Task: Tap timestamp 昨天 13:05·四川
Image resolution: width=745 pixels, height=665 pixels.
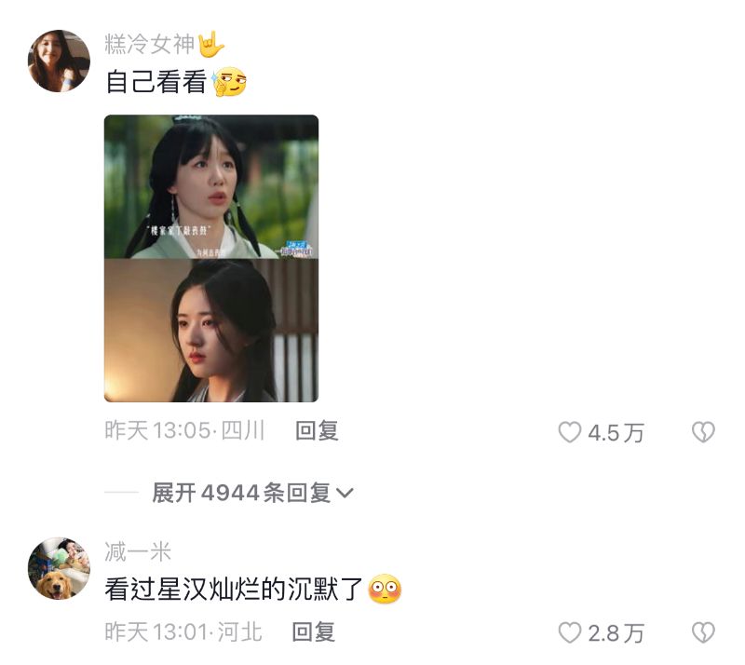Action: point(184,430)
